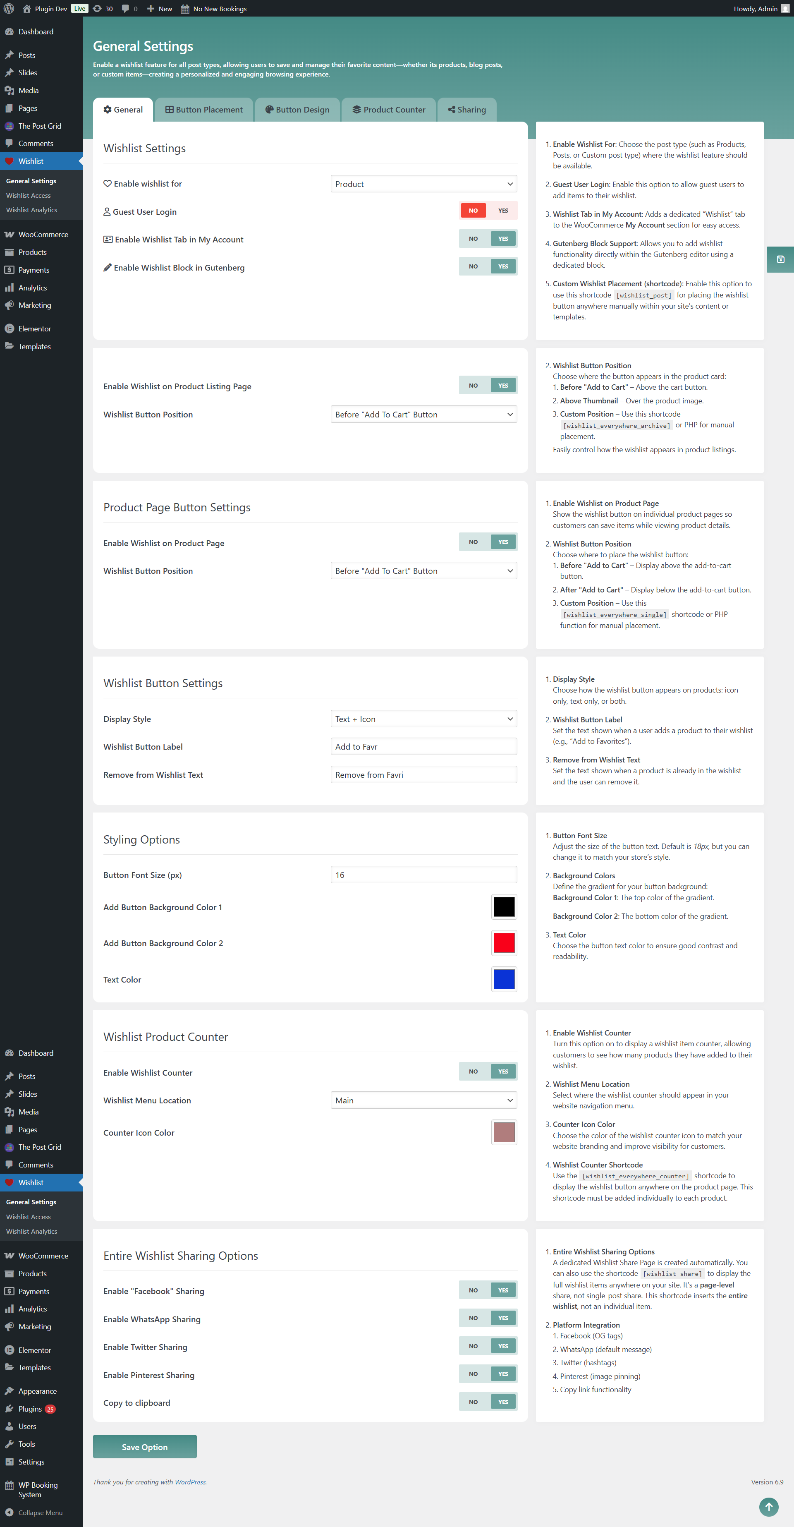Switch to the Sharing tab
794x1527 pixels.
pos(467,110)
